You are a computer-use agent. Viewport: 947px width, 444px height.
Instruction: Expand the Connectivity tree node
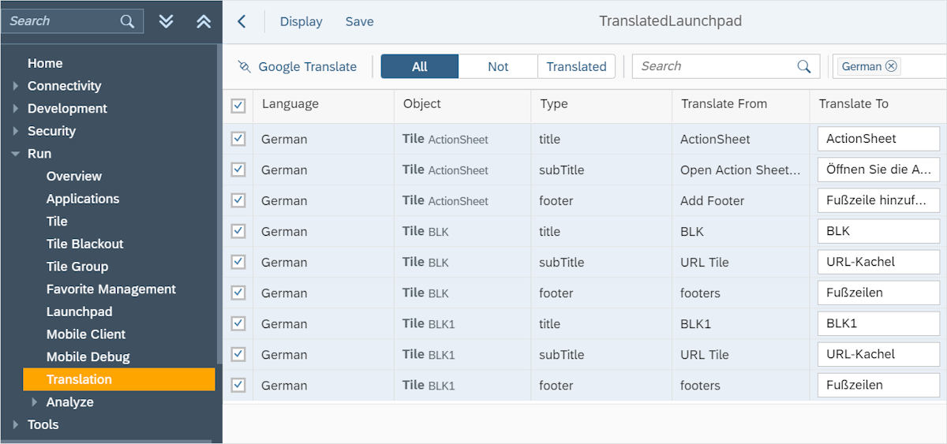(x=16, y=86)
